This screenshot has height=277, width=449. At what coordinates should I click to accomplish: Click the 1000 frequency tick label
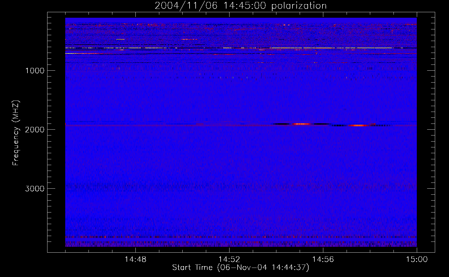35,71
